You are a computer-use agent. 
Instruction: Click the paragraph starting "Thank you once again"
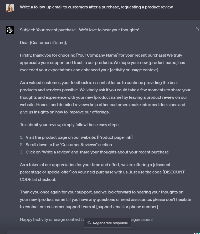[x=105, y=200]
